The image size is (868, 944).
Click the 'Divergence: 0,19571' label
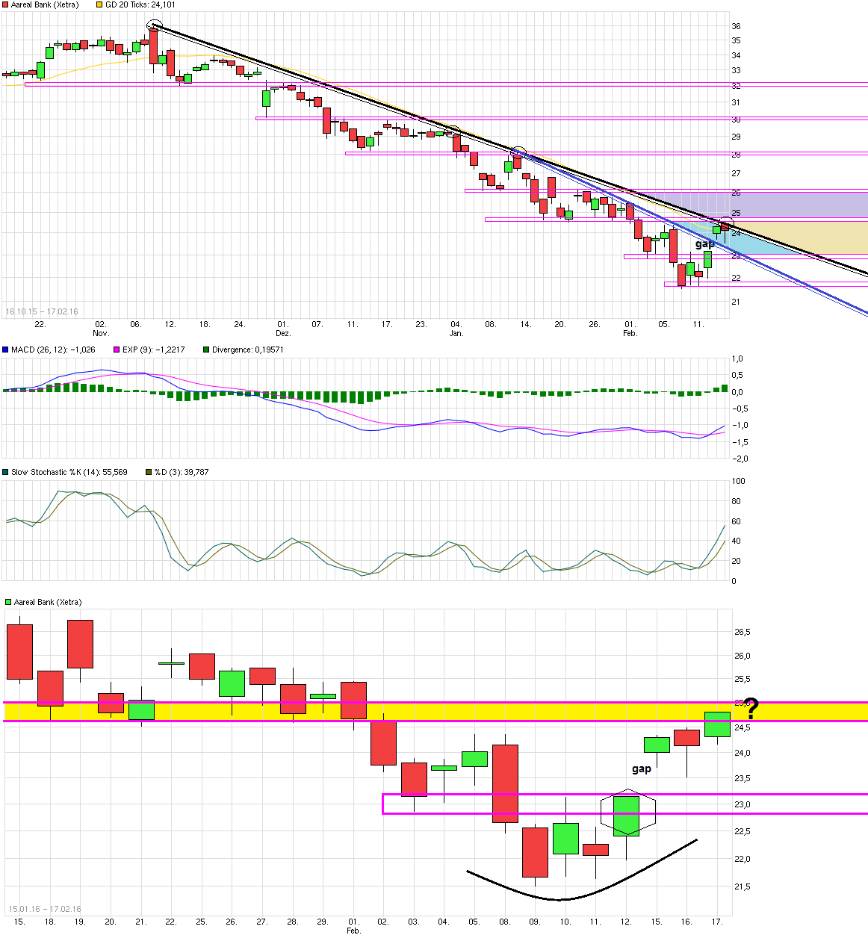[x=249, y=350]
